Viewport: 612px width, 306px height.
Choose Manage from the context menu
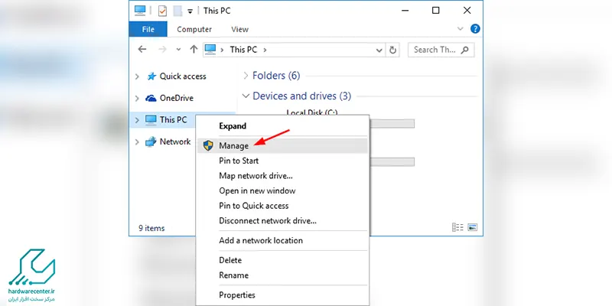click(282, 145)
